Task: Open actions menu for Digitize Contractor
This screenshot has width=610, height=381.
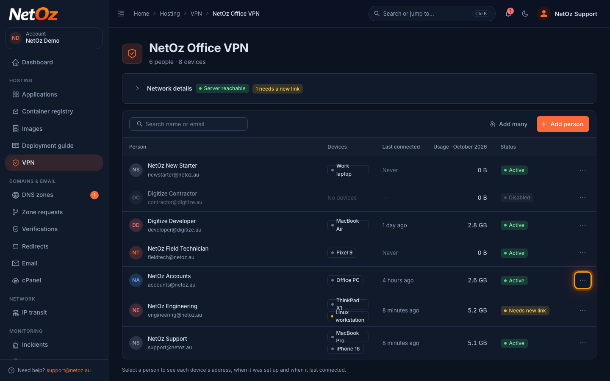Action: (x=583, y=198)
